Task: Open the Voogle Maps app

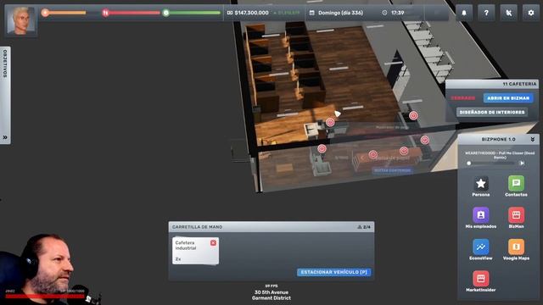Action: pyautogui.click(x=516, y=247)
